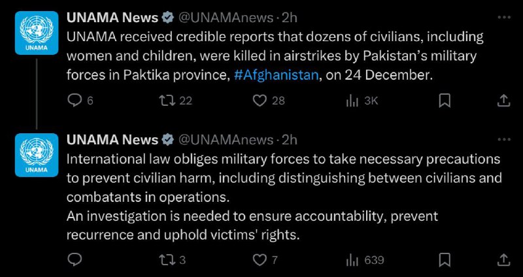
Task: Like the tweet about Paktika province airstrikes
Action: click(x=260, y=101)
